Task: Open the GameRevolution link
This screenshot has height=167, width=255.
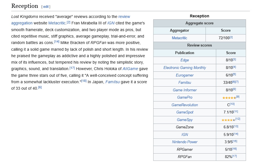Action: pyautogui.click(x=185, y=105)
